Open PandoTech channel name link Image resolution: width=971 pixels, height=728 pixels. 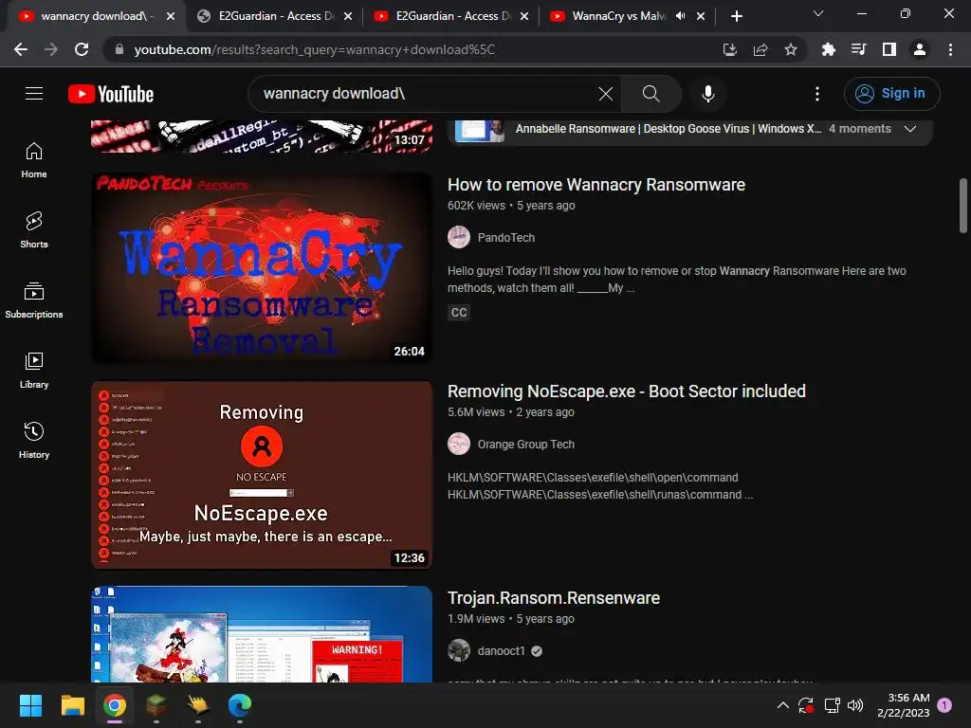(506, 238)
